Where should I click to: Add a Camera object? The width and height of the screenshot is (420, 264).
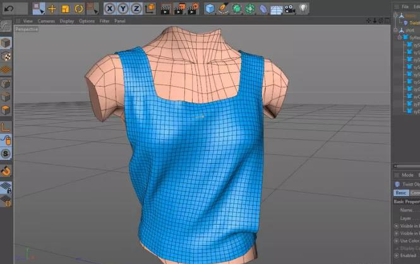click(289, 9)
